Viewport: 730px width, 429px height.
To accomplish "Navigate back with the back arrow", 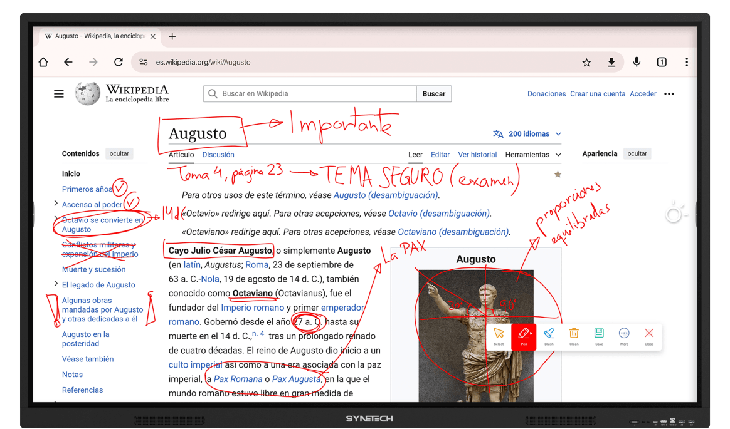I will tap(68, 62).
